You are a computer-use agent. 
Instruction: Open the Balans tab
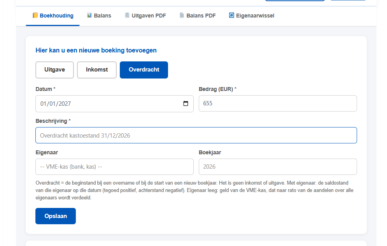click(99, 16)
